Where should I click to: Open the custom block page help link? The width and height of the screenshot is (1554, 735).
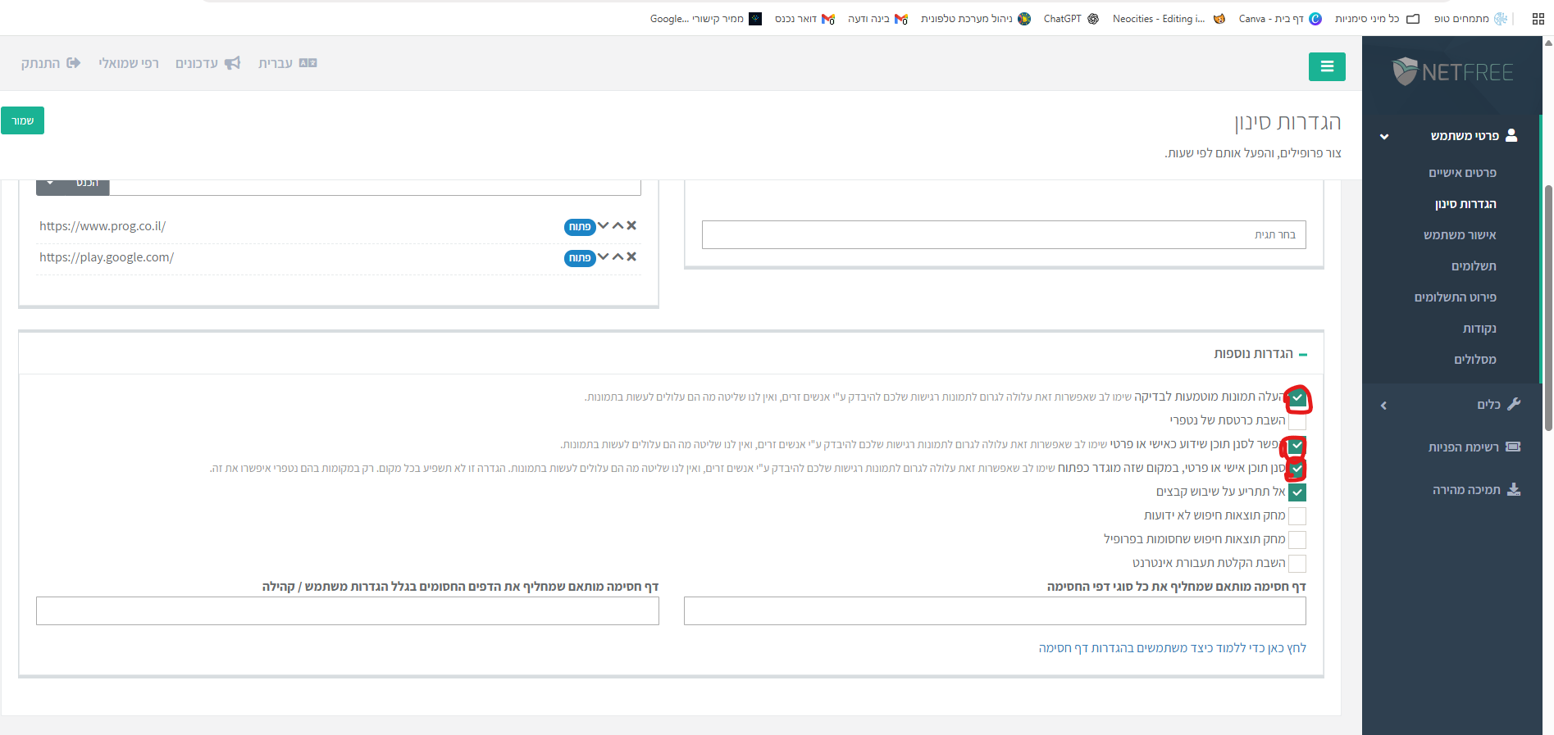1172,648
